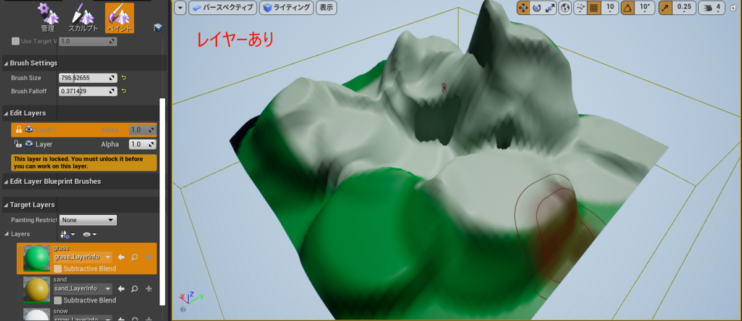
Task: Switch to the スカルプト (Sculpt) mode
Action: 83,17
